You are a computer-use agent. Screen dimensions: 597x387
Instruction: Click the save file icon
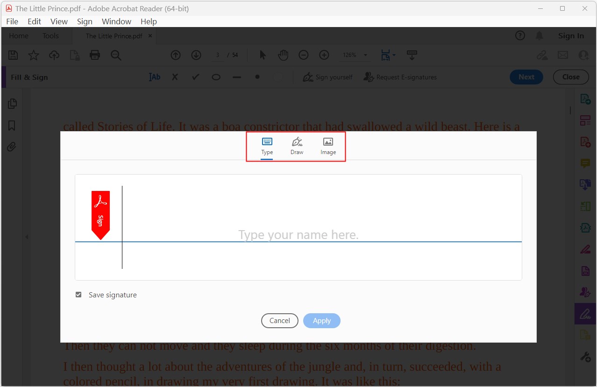click(13, 55)
